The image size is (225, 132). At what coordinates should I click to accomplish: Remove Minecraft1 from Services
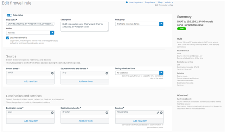coord(161,113)
